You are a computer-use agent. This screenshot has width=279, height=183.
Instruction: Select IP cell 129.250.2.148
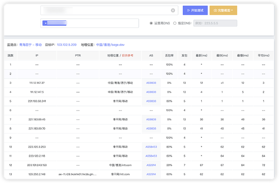pyautogui.click(x=37, y=174)
